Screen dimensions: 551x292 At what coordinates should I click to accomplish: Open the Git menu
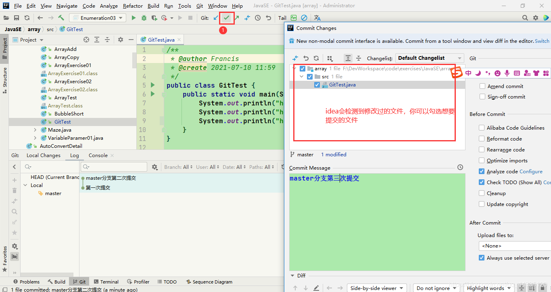point(200,6)
